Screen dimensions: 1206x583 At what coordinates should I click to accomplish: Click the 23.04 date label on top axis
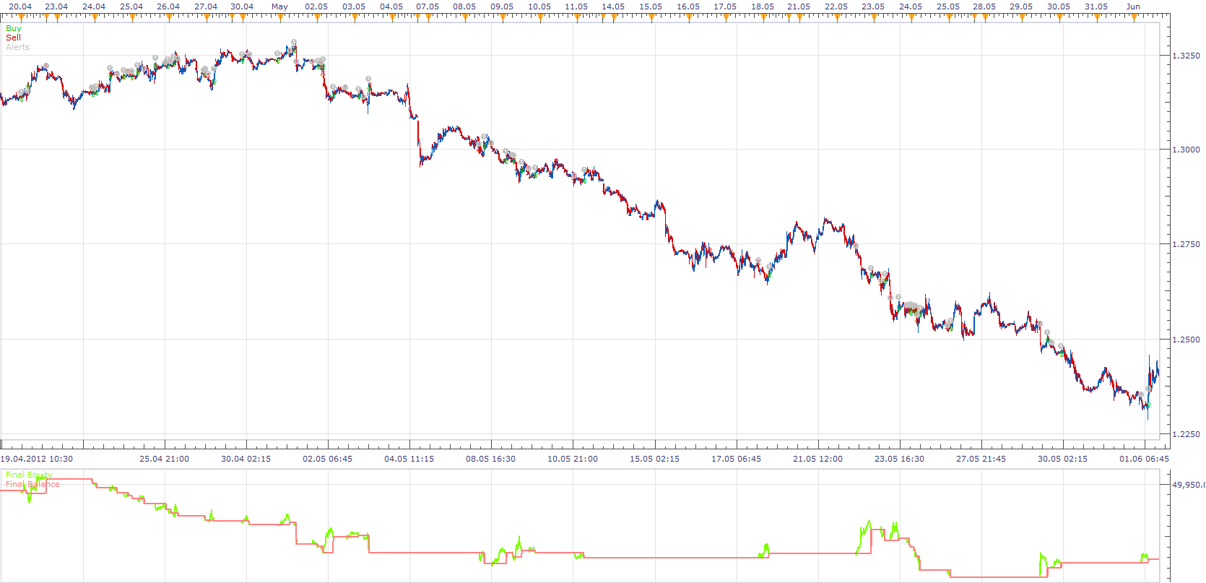click(x=56, y=7)
